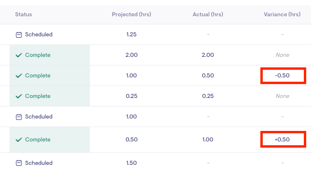Click the projected 1.25 hours cell
The width and height of the screenshot is (311, 172).
[x=131, y=34]
